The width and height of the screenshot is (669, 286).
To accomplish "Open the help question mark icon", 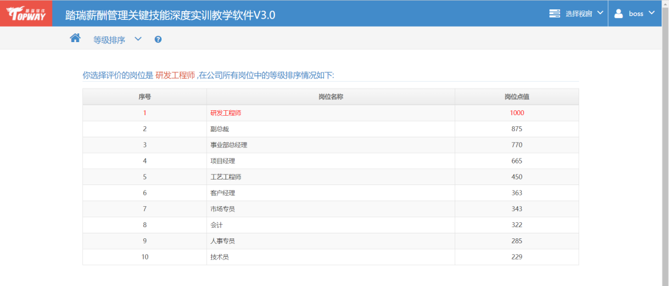I will [x=158, y=40].
